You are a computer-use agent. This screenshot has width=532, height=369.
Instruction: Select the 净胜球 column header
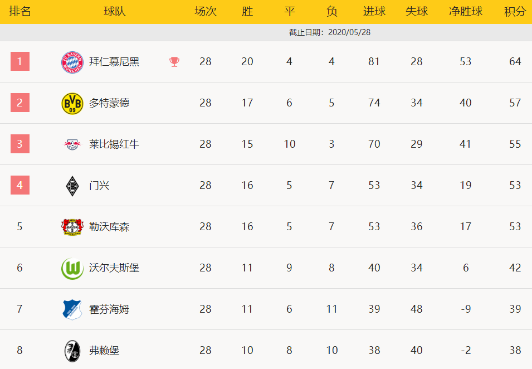(466, 12)
